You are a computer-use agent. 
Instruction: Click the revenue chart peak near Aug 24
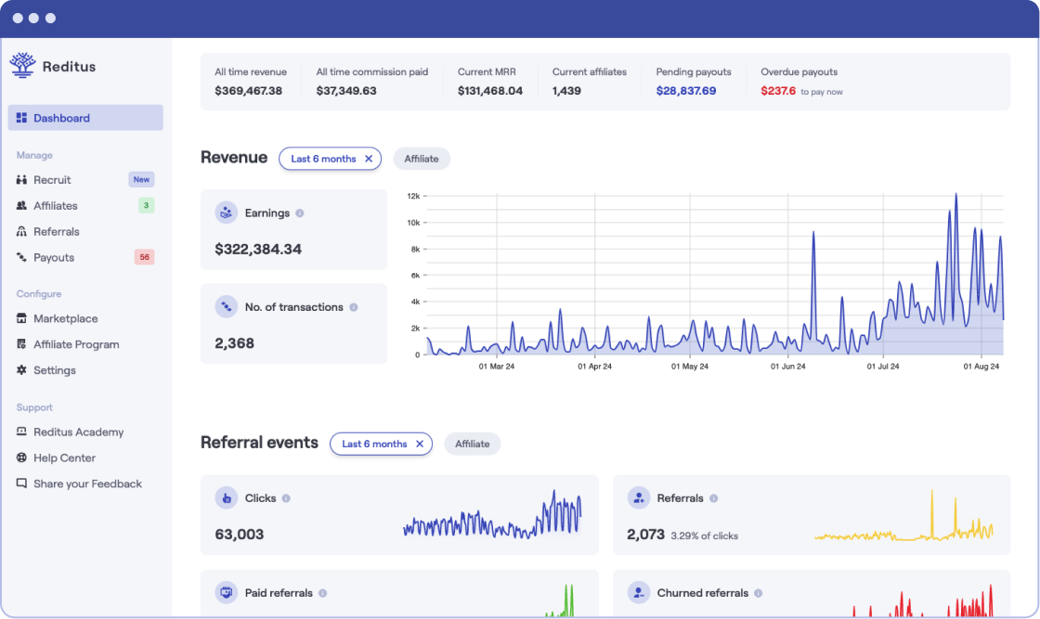tap(955, 195)
